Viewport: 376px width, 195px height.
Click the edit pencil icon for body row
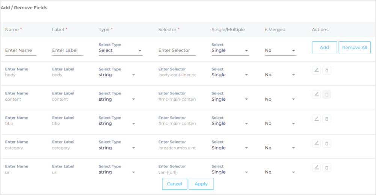click(316, 70)
